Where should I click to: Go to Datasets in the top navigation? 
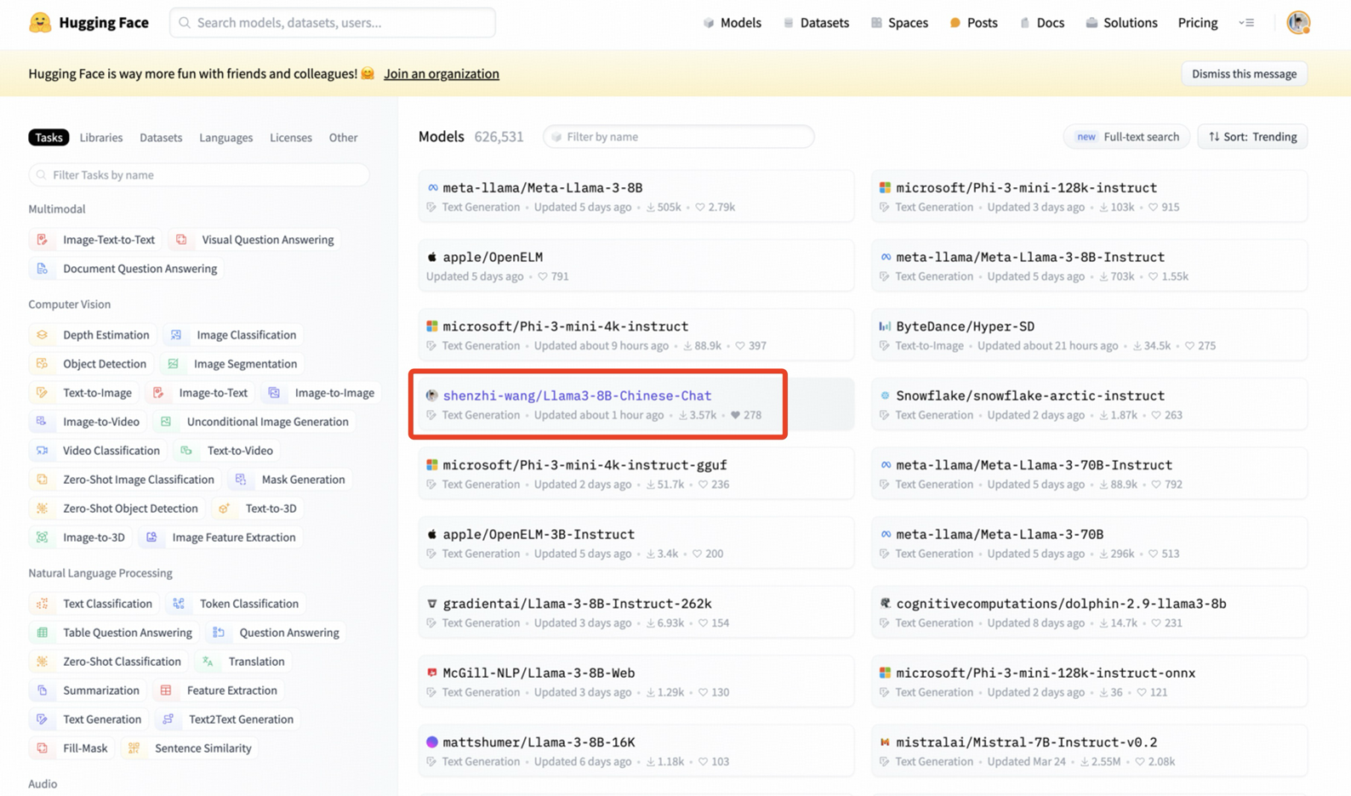(816, 23)
